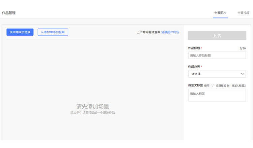Switch to the 全景图片 tab
Screen dimensions: 253x148
[220, 13]
